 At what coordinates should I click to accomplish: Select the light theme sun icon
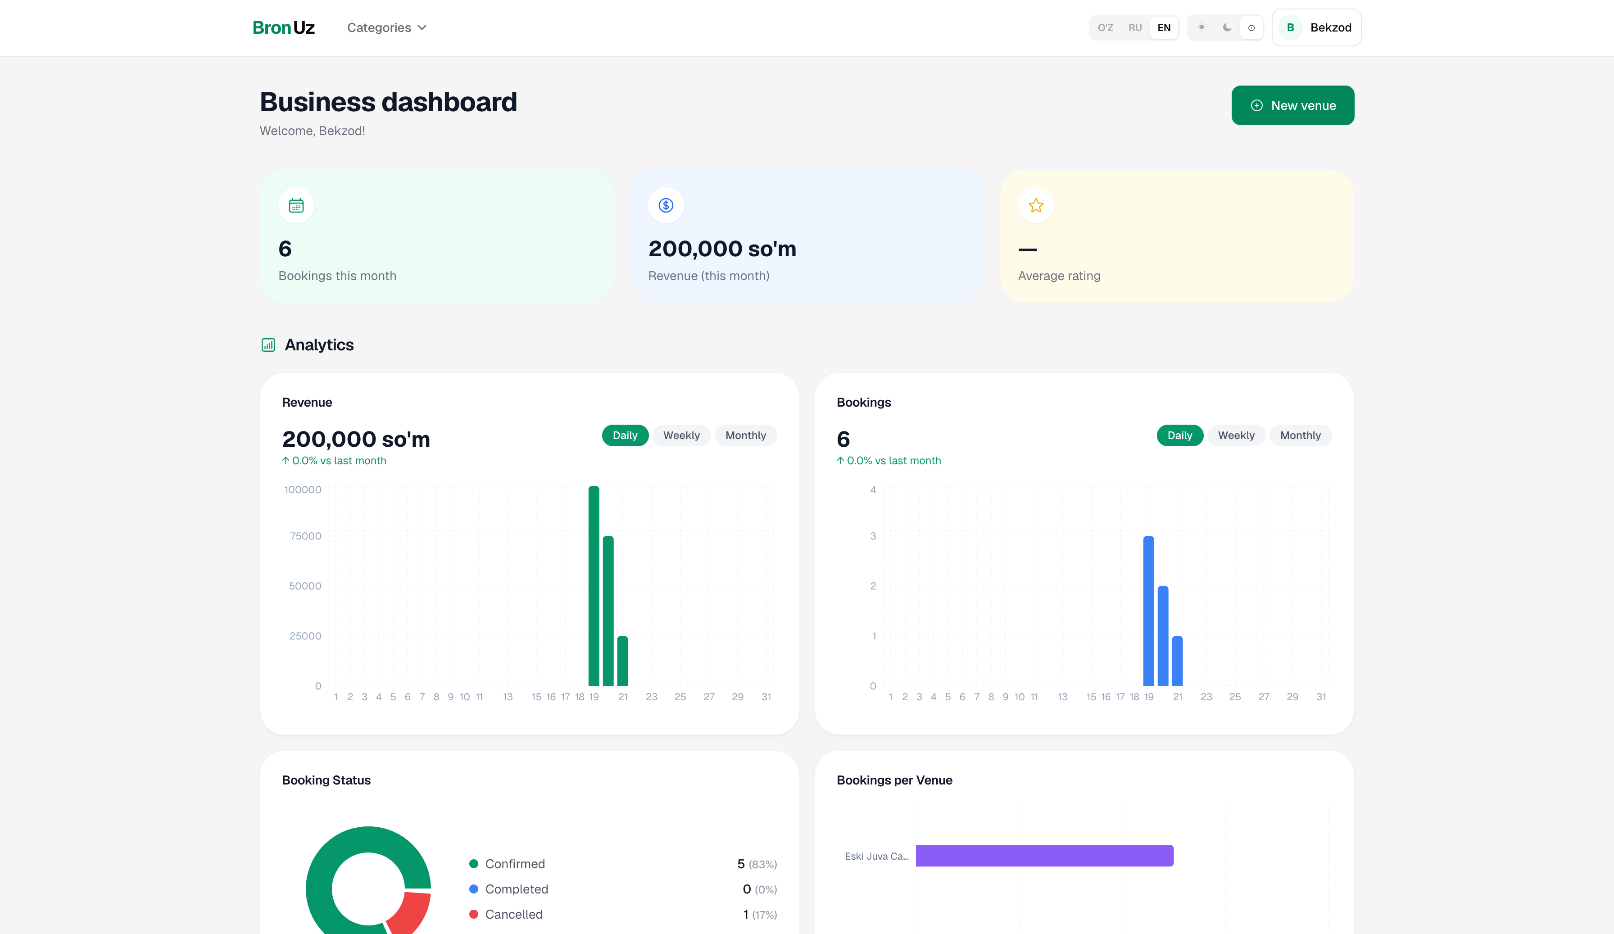[1201, 27]
